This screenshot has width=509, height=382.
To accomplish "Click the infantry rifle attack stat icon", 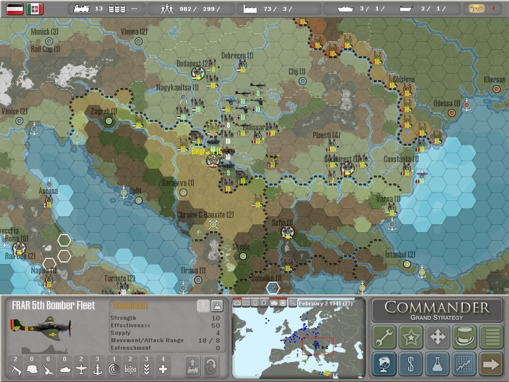I will (15, 370).
